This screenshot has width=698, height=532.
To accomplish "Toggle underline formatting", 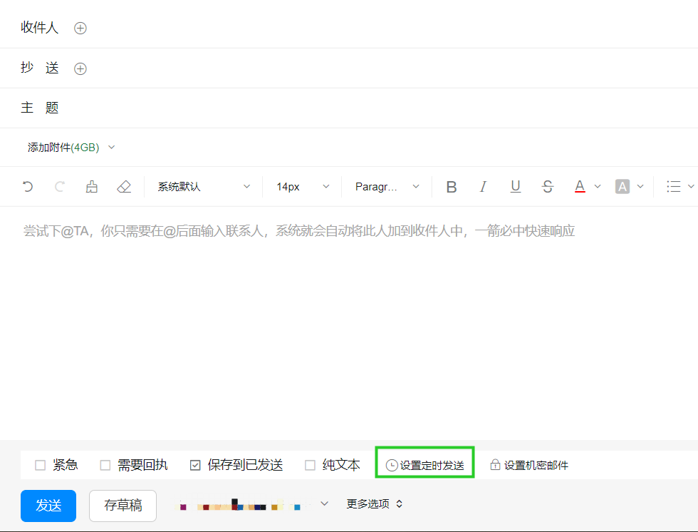I will click(x=516, y=187).
